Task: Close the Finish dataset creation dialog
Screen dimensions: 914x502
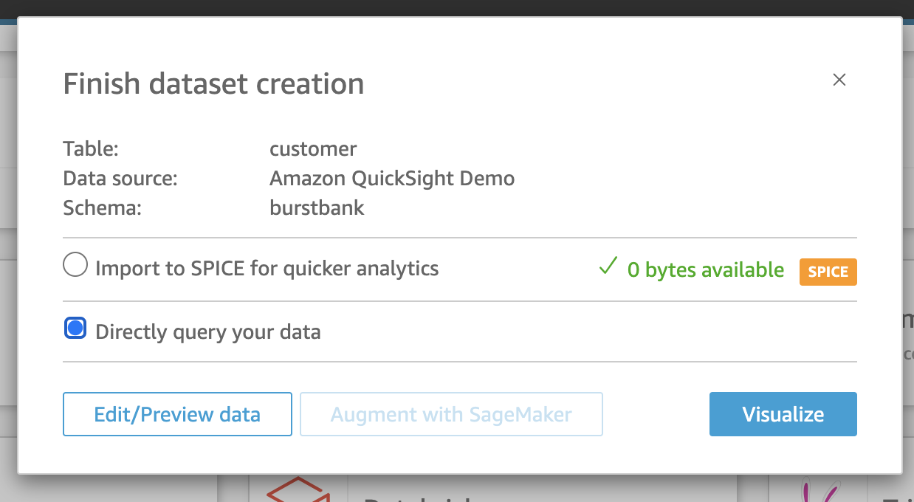Action: 839,80
